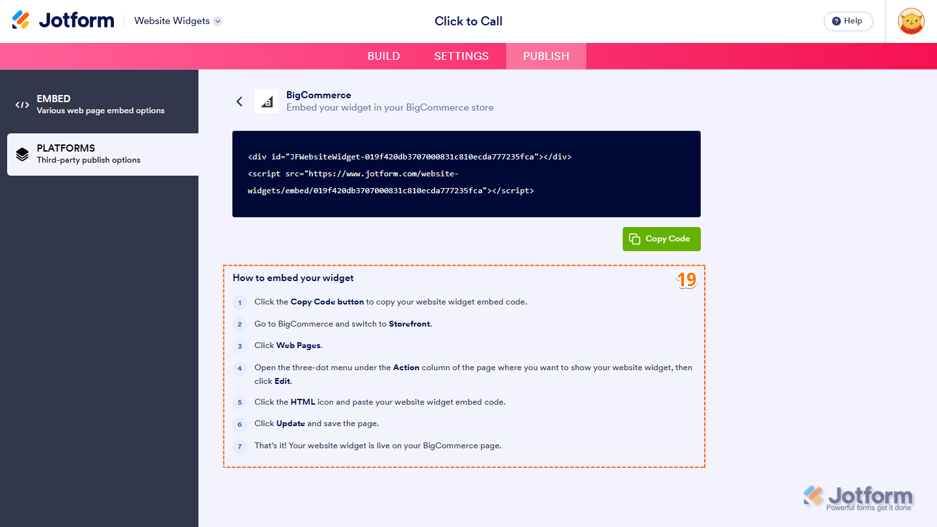This screenshot has height=527, width=937.
Task: Click the 'How to embed your widget' heading
Action: click(x=293, y=278)
